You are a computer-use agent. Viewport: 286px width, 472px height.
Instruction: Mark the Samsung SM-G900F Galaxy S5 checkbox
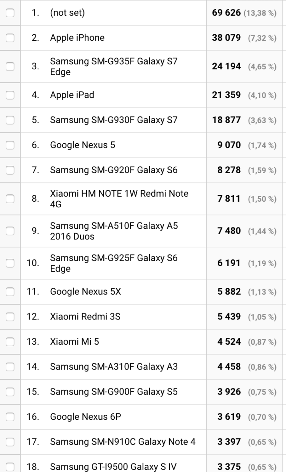(10, 392)
